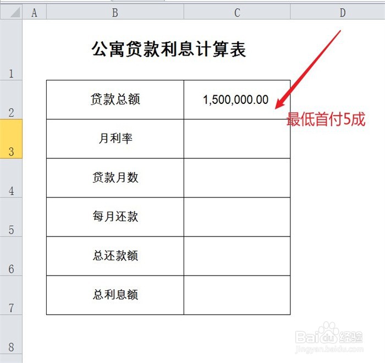Click the empty cell next to 总利息额
This screenshot has width=385, height=363.
pyautogui.click(x=237, y=295)
